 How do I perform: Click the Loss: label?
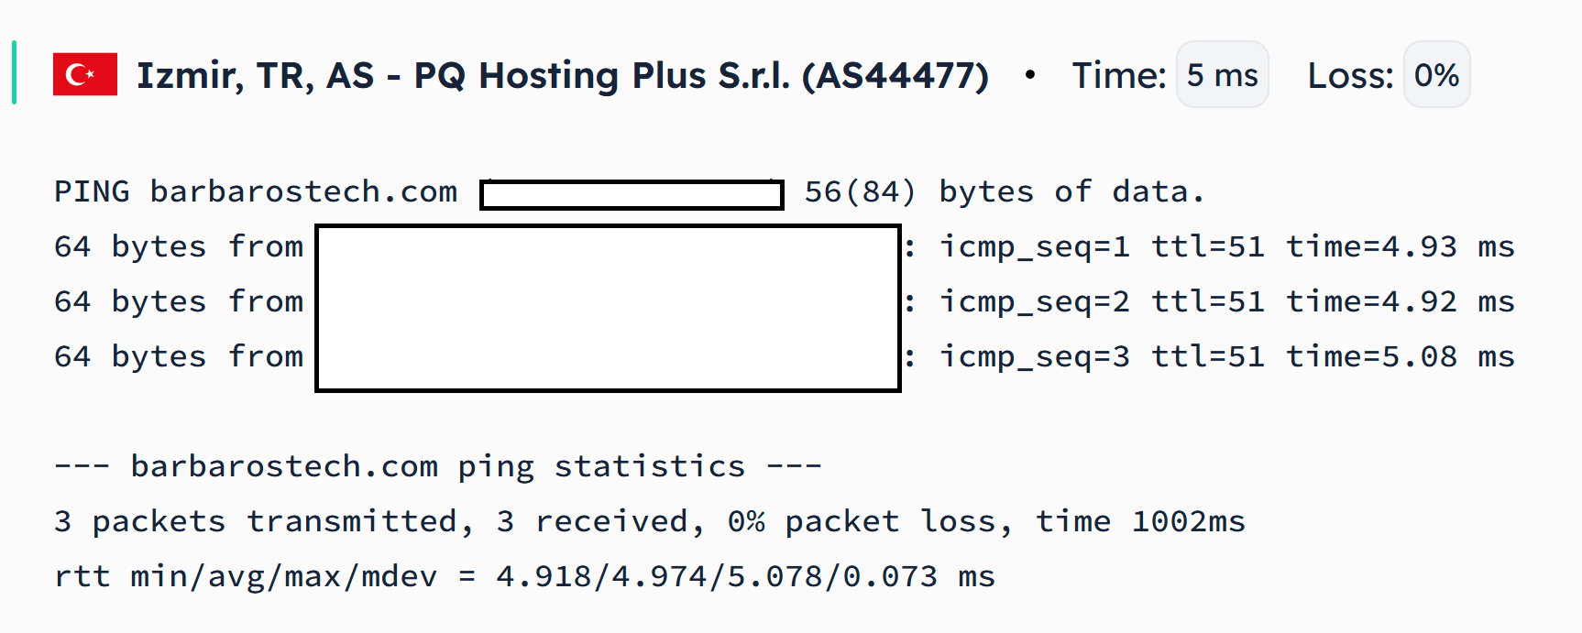point(1350,75)
